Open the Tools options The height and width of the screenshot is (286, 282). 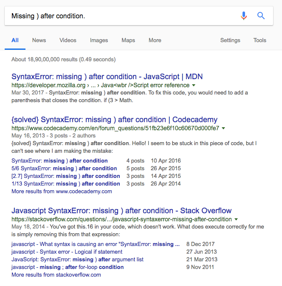[260, 40]
